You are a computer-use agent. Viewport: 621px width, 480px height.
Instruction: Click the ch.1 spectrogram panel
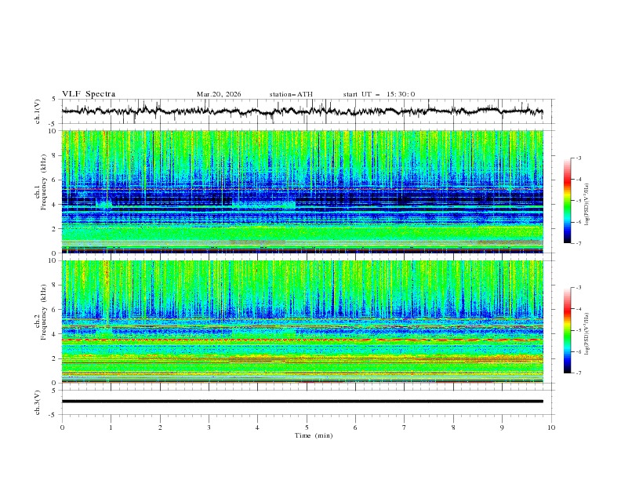click(302, 191)
